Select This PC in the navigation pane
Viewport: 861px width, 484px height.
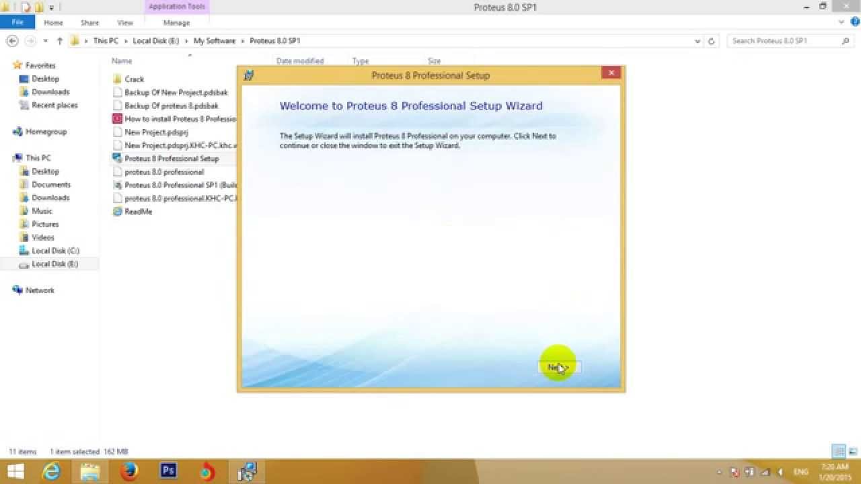38,158
